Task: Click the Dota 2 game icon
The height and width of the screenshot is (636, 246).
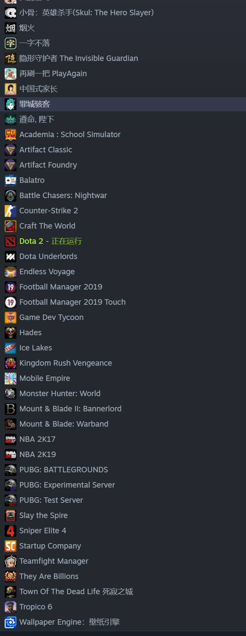Action: 11,241
